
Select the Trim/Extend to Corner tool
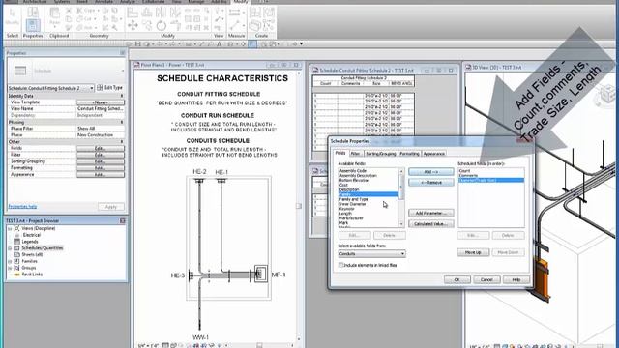pyautogui.click(x=175, y=26)
